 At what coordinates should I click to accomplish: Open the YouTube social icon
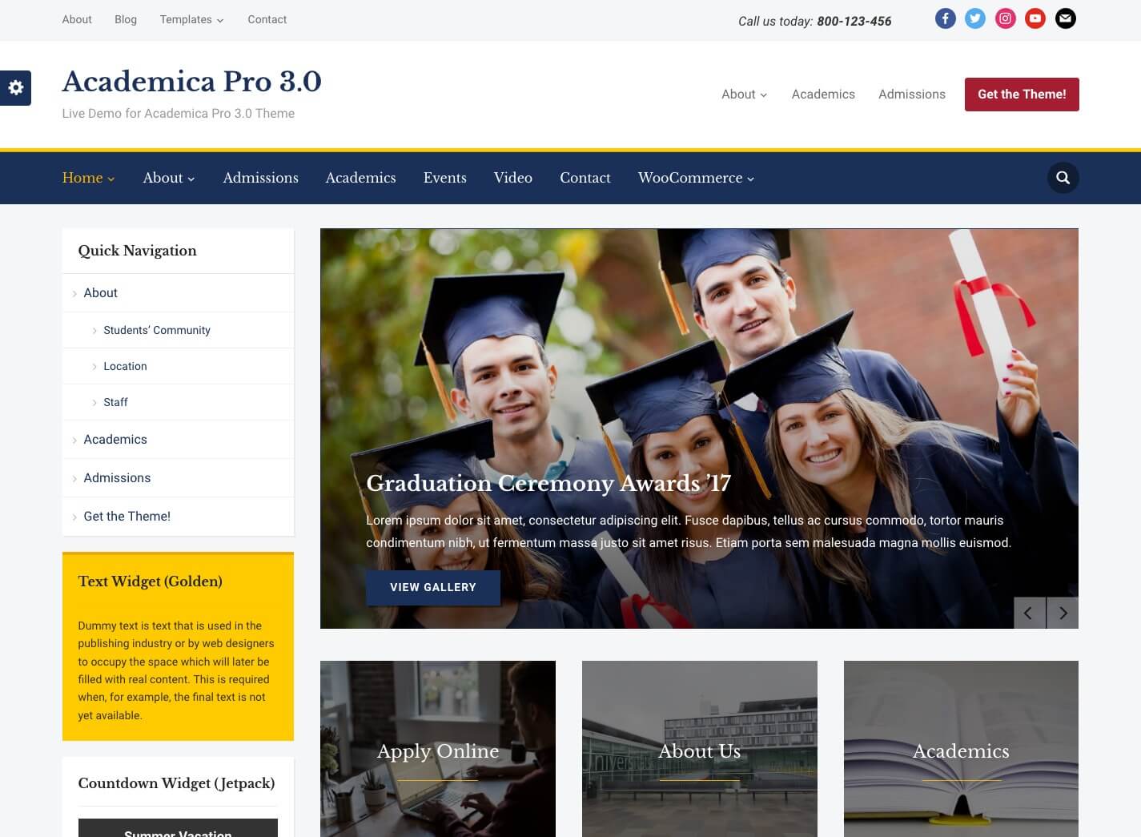tap(1035, 18)
